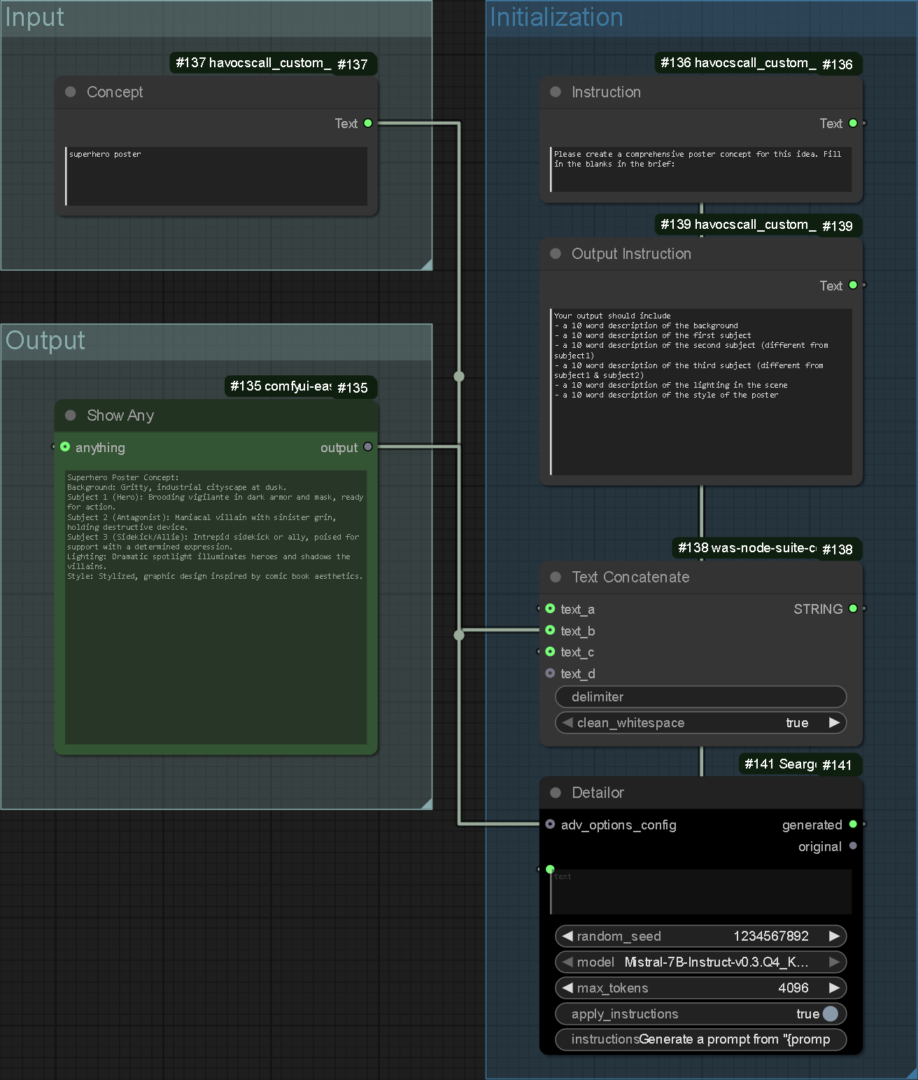Click the #135 comfyui-easy badge
Screen dimensions: 918x1080
pyautogui.click(x=301, y=386)
